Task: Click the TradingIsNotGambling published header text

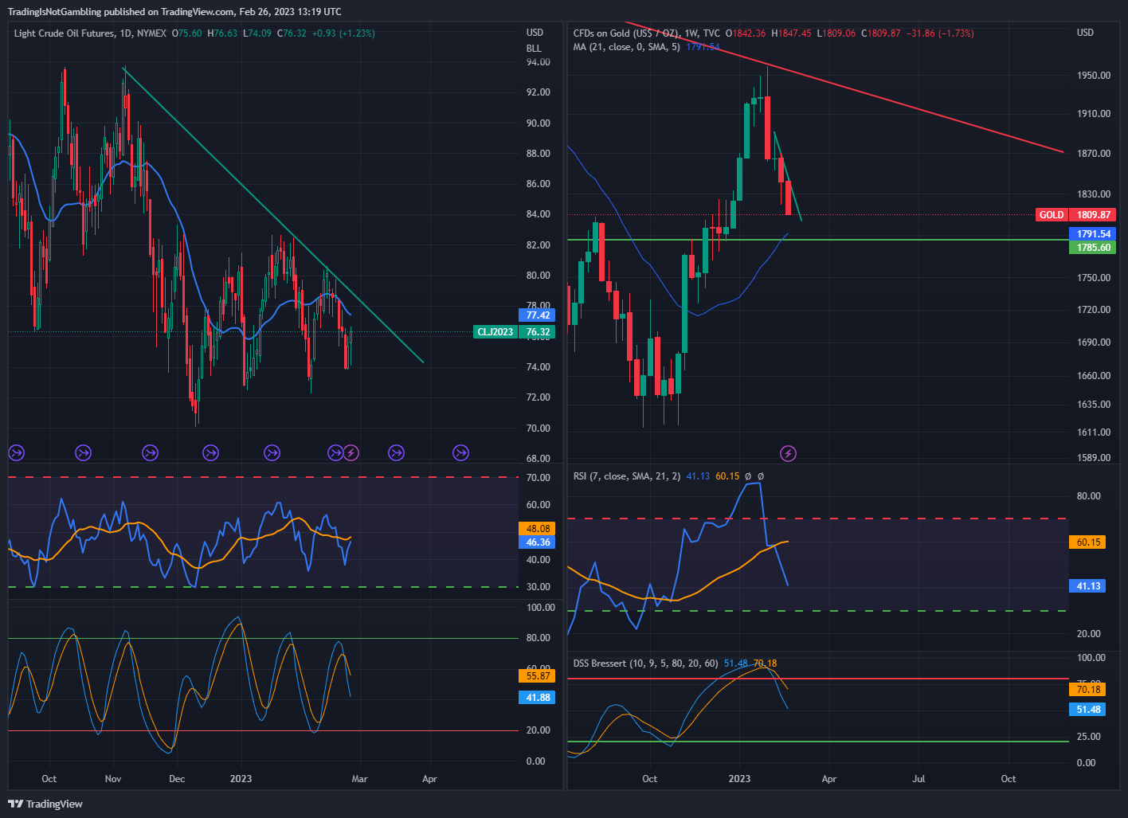Action: point(174,12)
